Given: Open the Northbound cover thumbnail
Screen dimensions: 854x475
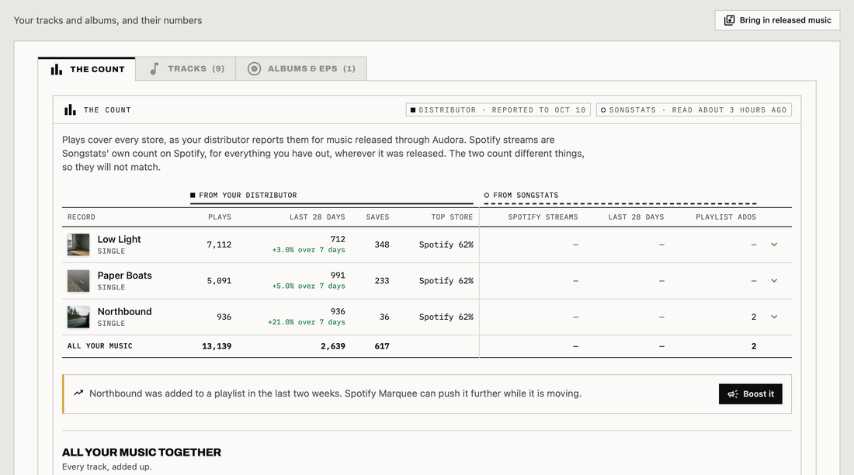Looking at the screenshot, I should click(78, 317).
